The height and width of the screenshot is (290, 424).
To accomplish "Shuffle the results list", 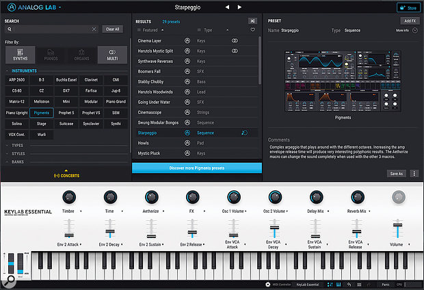I will tap(252, 21).
